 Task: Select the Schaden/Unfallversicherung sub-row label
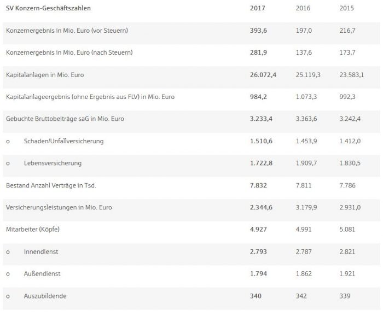point(63,141)
